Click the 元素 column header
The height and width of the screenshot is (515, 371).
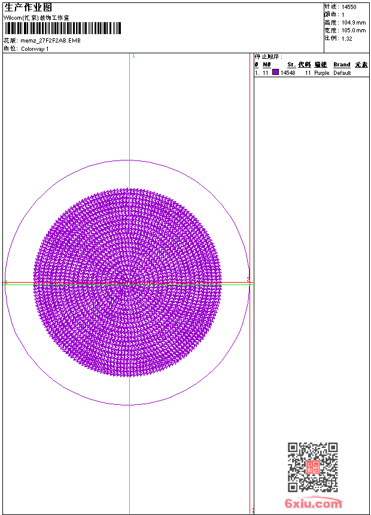(x=361, y=65)
